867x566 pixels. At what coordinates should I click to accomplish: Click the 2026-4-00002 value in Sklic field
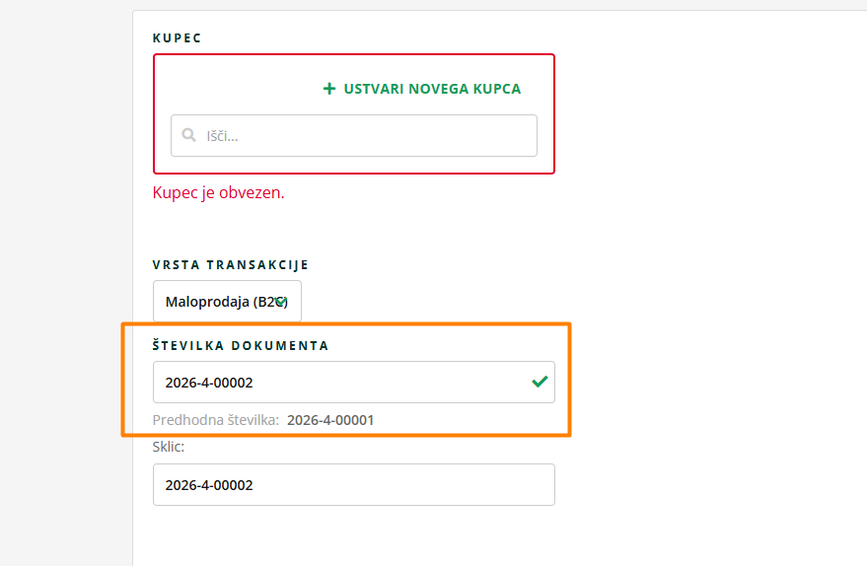pos(209,485)
